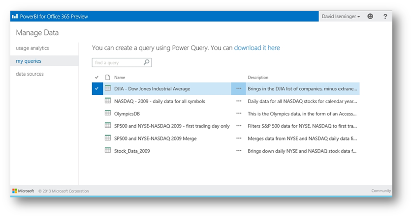Sort by the Name column header
Image resolution: width=413 pixels, height=218 pixels.
click(120, 78)
